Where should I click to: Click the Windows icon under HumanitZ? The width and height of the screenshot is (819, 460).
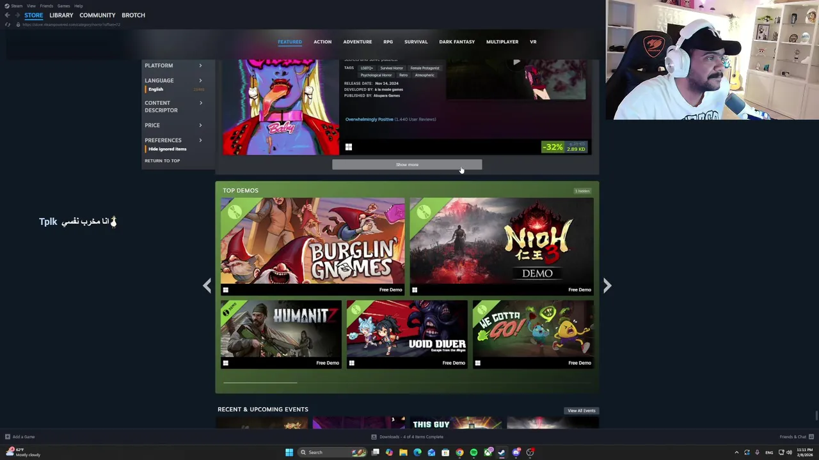point(225,363)
